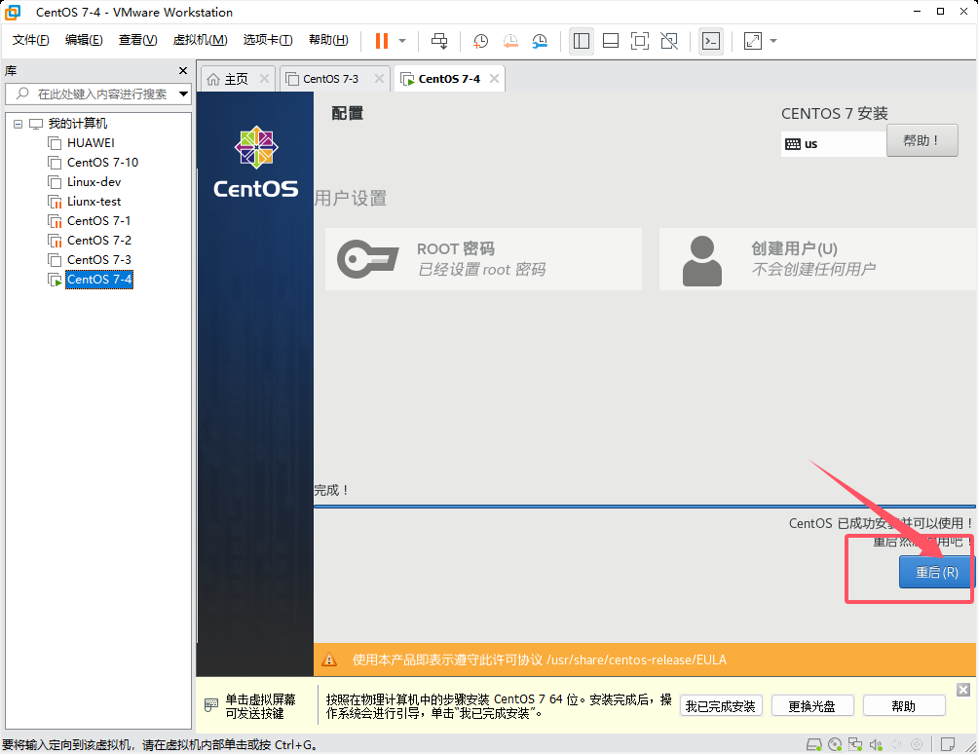
Task: Select CentOS 7-10 in the library
Action: point(102,162)
